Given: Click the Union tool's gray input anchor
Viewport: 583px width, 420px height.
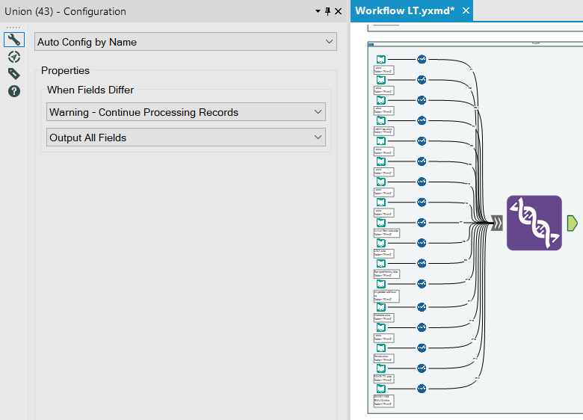Looking at the screenshot, I should coord(496,223).
